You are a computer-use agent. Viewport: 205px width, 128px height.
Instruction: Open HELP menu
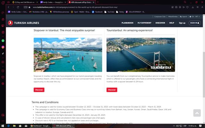click(x=172, y=23)
